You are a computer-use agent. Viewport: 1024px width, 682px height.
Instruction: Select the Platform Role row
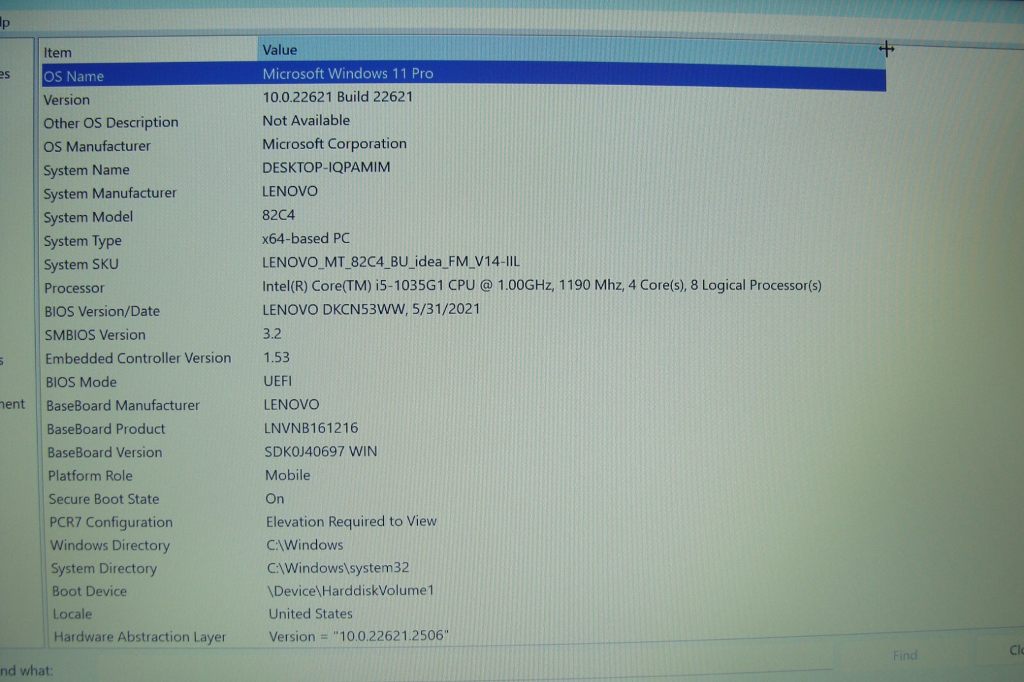click(x=90, y=475)
